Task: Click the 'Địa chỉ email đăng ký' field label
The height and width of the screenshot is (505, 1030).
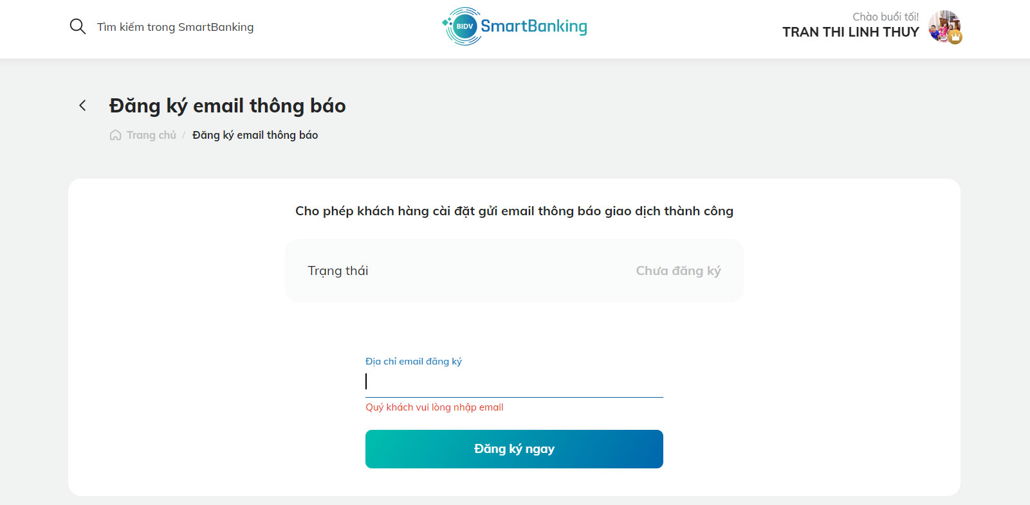Action: [414, 361]
